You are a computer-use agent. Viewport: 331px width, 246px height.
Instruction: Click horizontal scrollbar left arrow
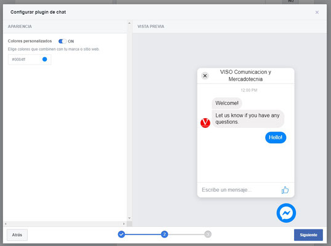tap(6, 224)
